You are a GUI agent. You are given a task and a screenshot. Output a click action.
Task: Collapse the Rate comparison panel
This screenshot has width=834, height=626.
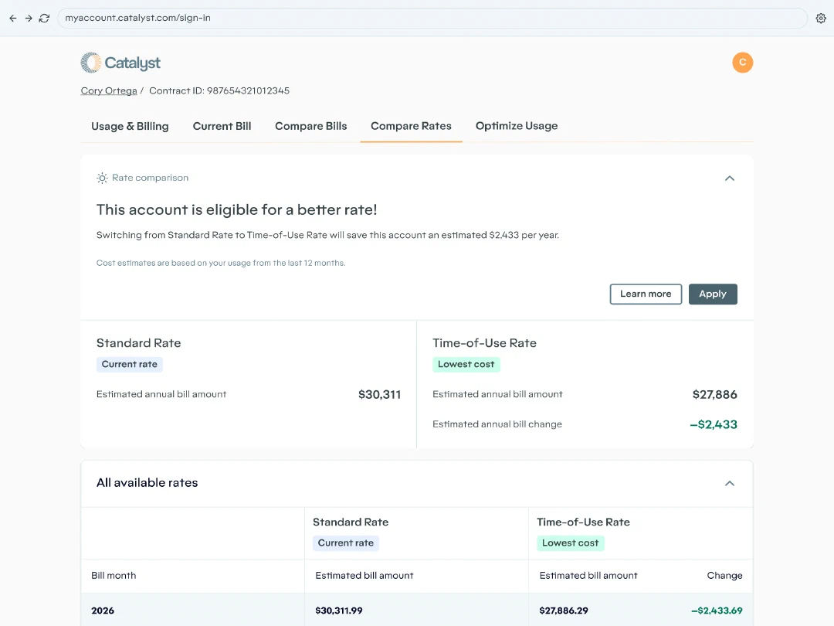729,179
